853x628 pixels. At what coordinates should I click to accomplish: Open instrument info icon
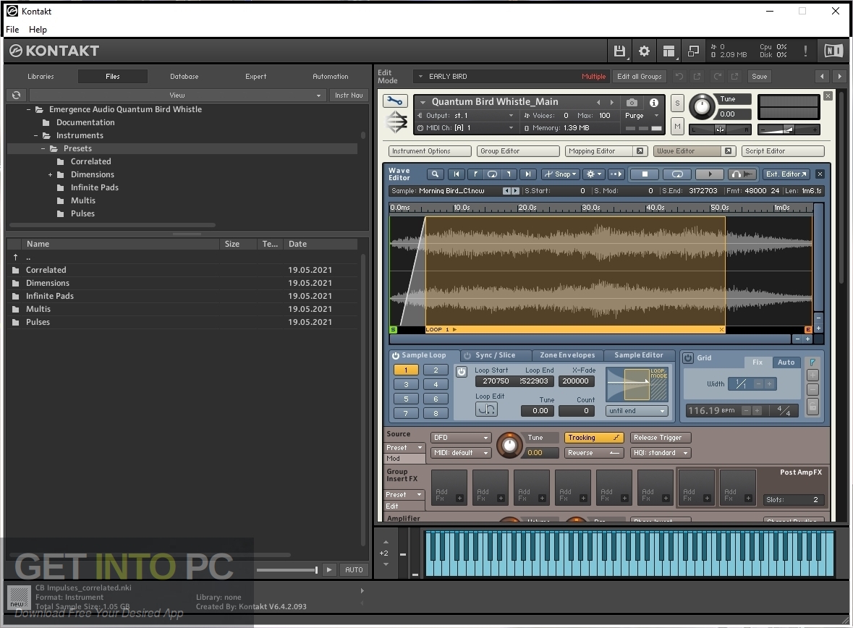tap(654, 102)
